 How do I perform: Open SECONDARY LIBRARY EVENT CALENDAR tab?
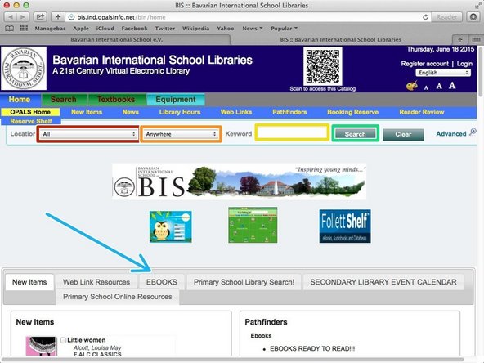pyautogui.click(x=383, y=282)
